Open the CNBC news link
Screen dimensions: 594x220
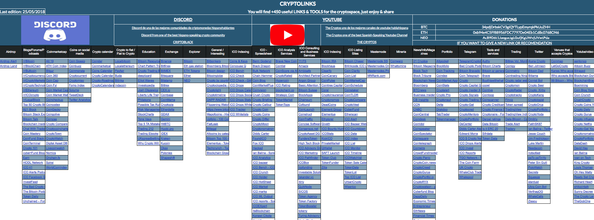(x=418, y=110)
